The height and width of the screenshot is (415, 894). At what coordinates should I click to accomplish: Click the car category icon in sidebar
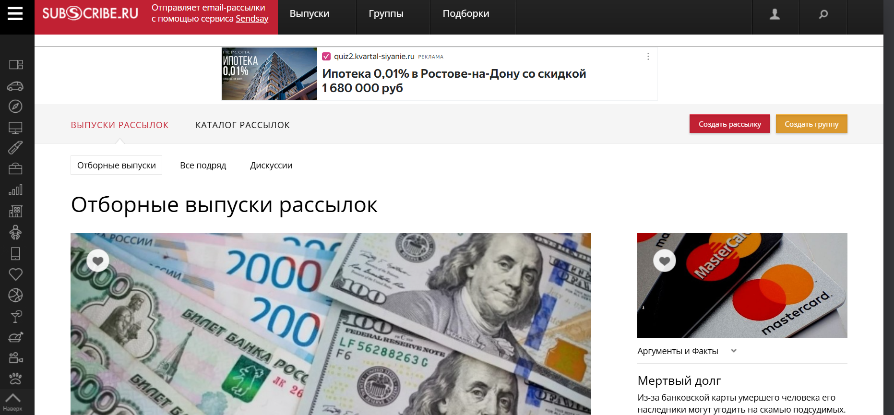(15, 86)
